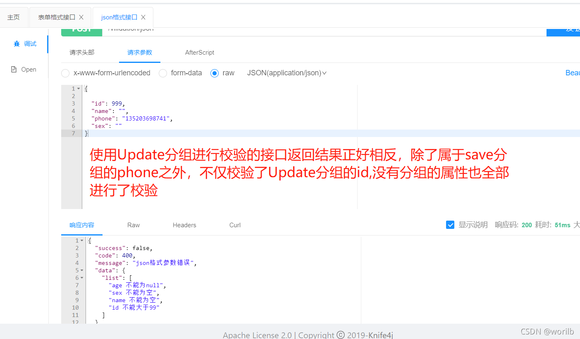580x339 pixels.
Task: Click the 51ms elapsed time value
Action: [x=563, y=225]
